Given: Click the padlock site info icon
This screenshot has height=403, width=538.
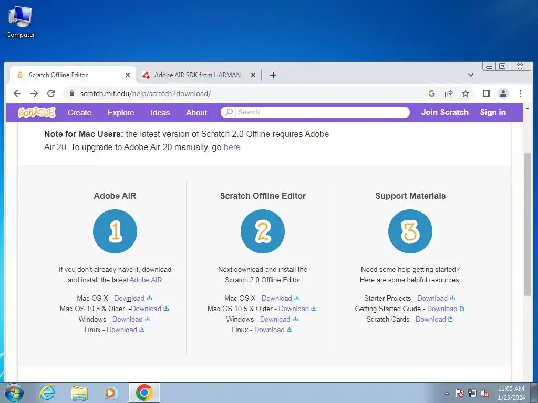Looking at the screenshot, I should [x=71, y=93].
